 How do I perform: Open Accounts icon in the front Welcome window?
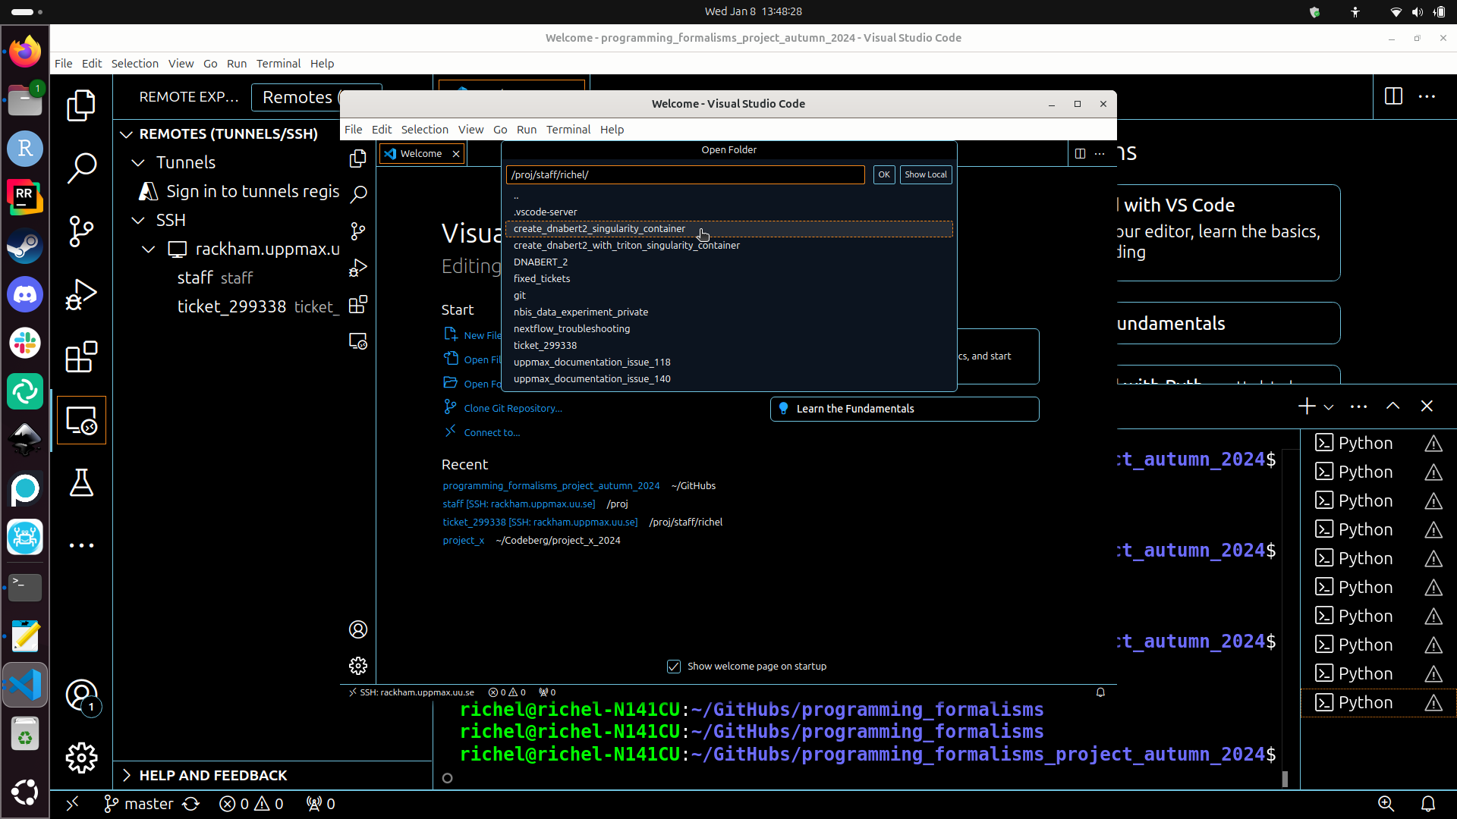(358, 629)
